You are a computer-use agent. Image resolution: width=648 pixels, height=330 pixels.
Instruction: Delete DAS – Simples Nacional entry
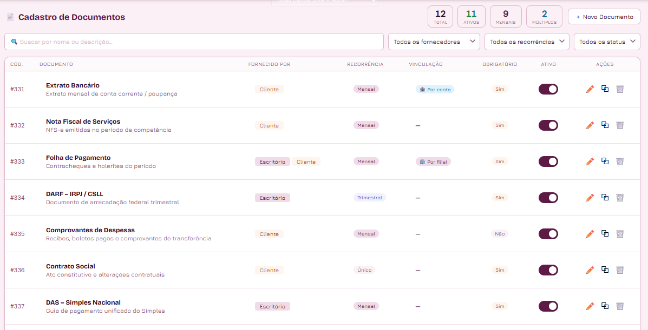[620, 306]
